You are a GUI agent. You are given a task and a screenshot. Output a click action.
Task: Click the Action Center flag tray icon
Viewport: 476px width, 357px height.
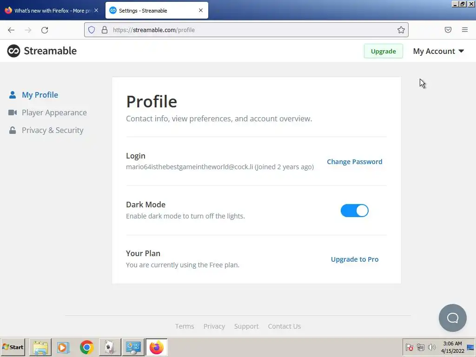409,347
